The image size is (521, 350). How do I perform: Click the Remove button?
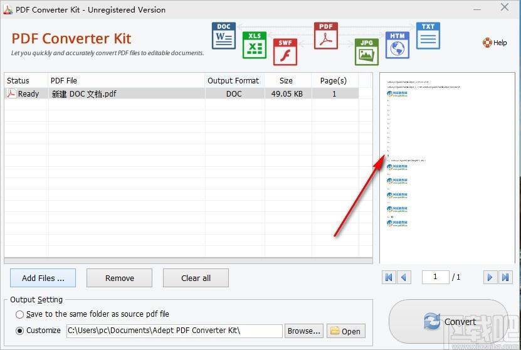coord(119,278)
